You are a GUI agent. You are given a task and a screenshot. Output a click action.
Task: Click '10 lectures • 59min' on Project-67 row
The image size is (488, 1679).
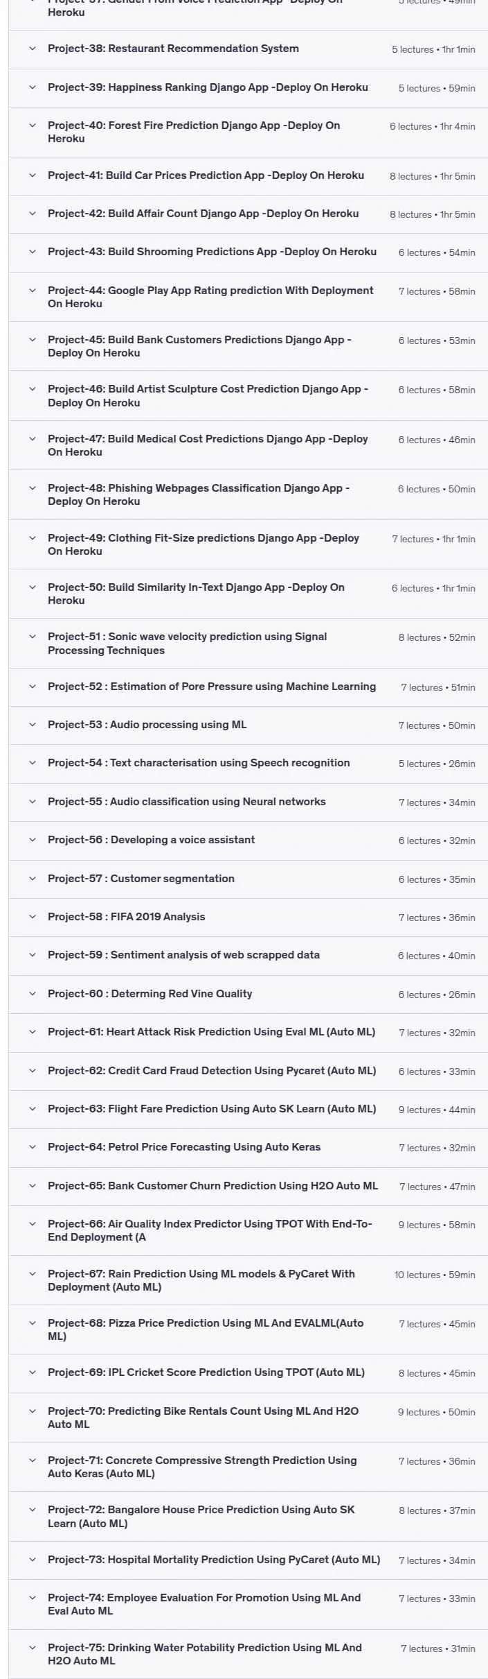pos(435,1275)
